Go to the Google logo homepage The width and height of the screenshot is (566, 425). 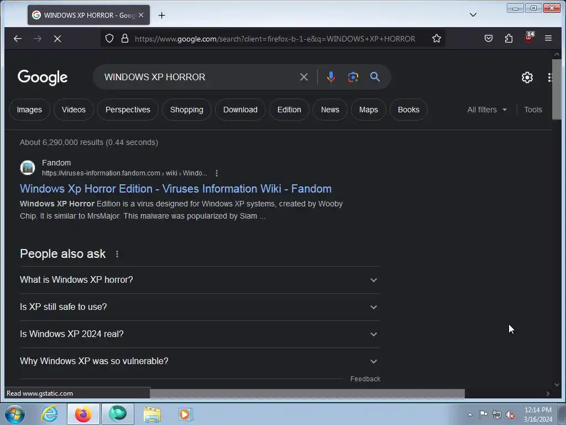click(x=43, y=77)
